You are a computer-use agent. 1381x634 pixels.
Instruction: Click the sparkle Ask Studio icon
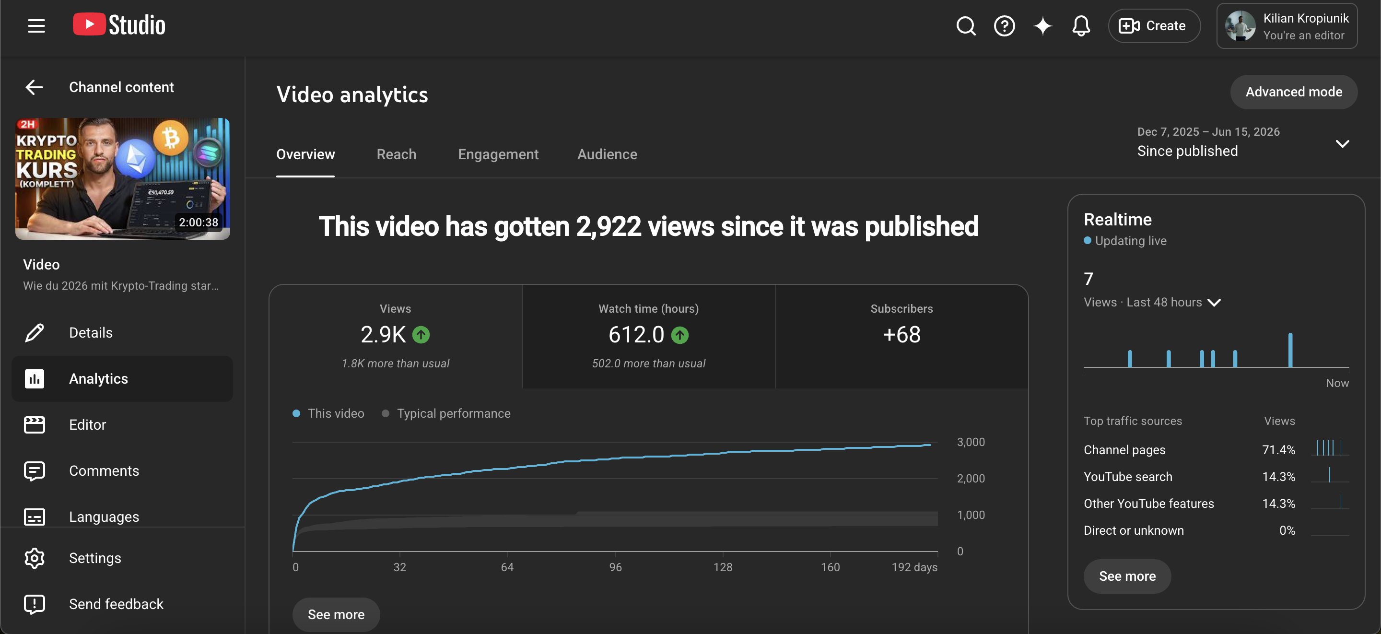click(x=1043, y=26)
